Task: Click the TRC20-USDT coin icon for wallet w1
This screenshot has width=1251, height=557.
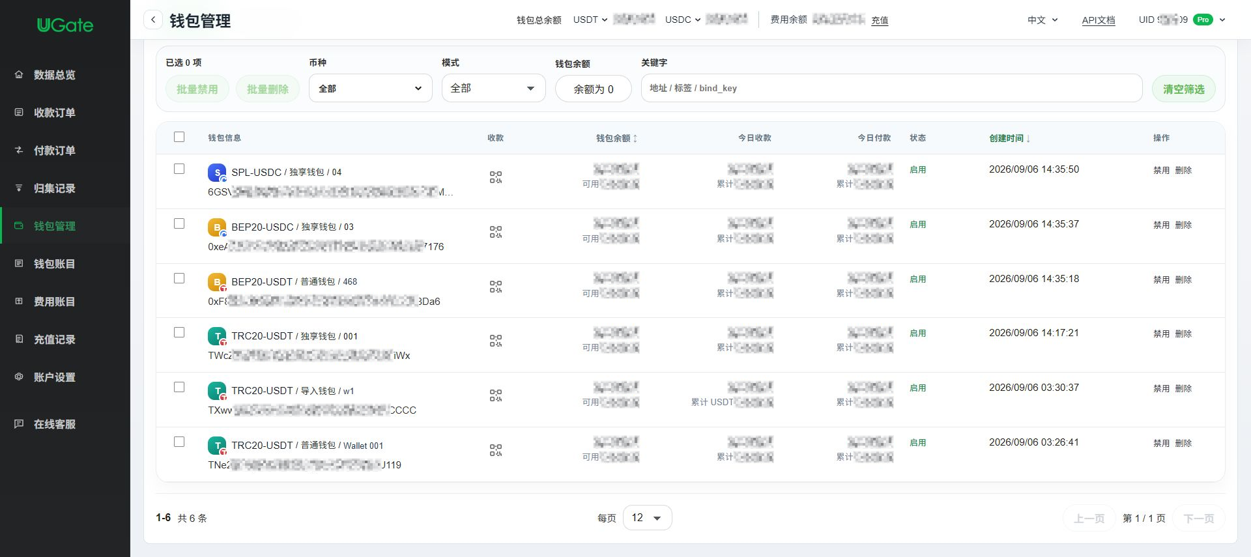Action: [x=217, y=391]
